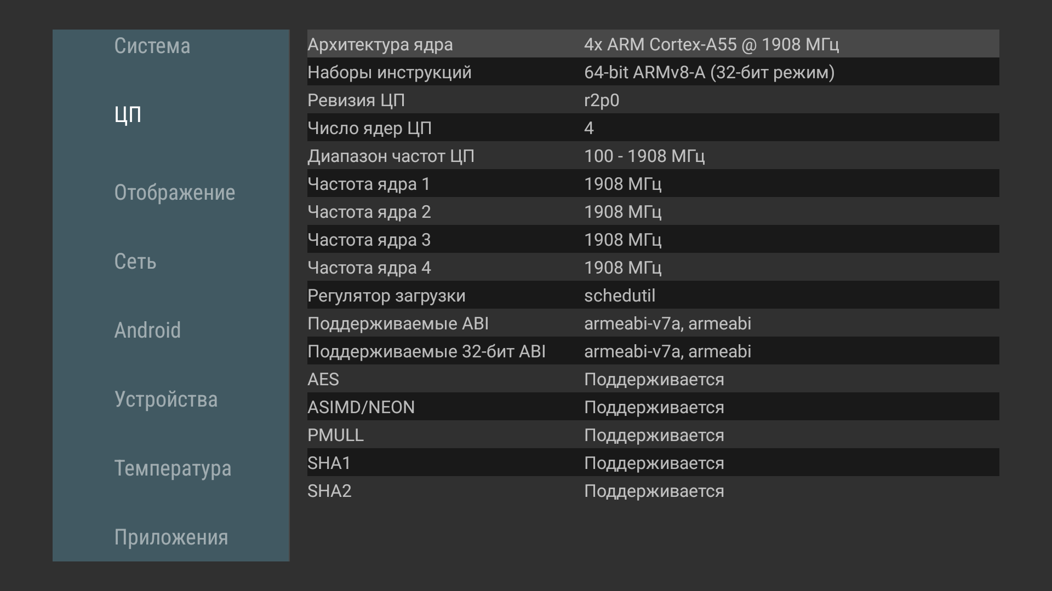Show the Температура section

click(x=173, y=468)
